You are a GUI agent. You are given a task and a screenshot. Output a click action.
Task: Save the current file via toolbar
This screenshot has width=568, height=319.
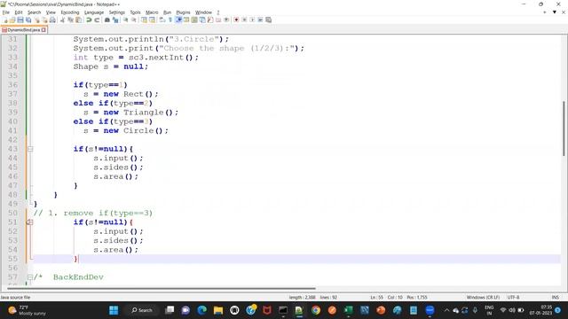pyautogui.click(x=20, y=19)
